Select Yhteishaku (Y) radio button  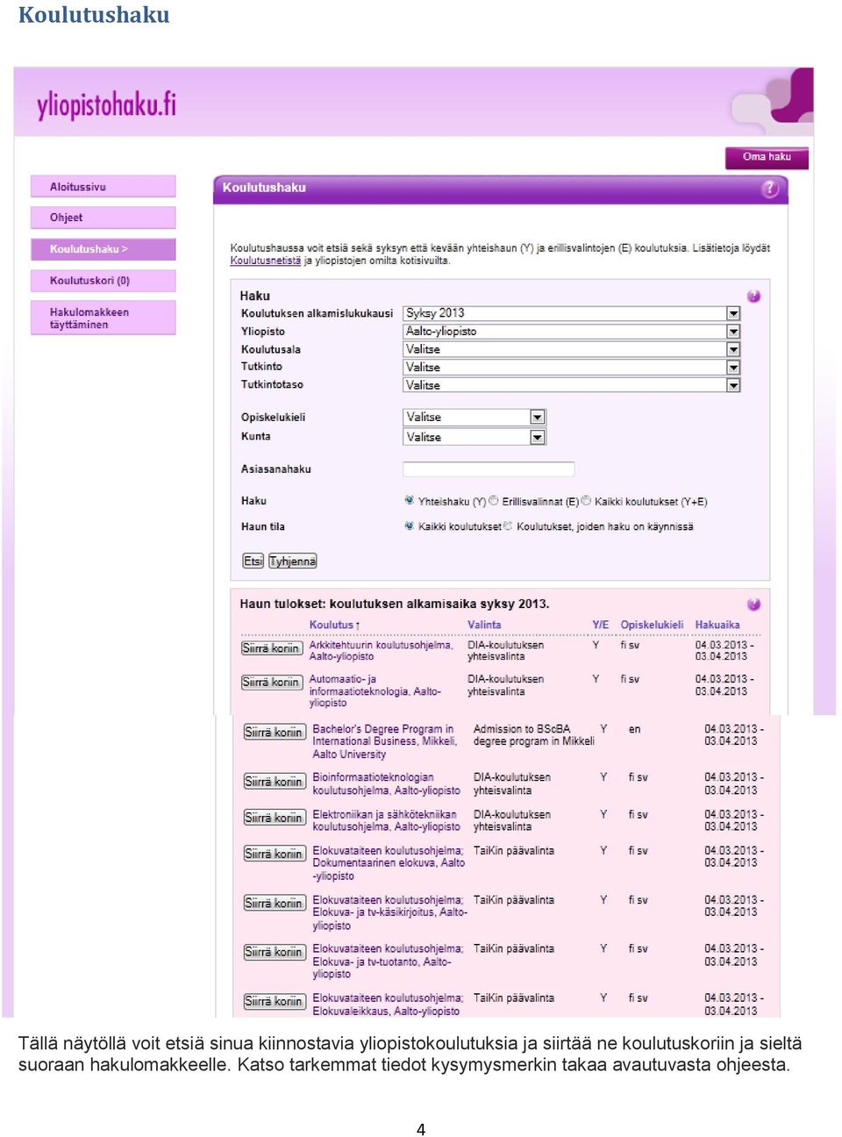tap(409, 501)
